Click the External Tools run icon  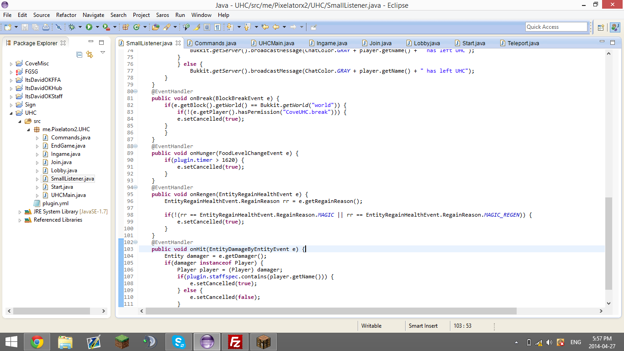coord(106,27)
